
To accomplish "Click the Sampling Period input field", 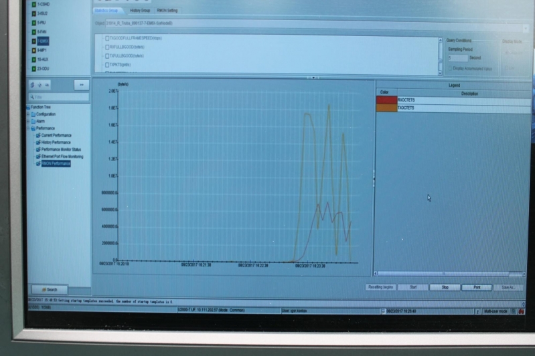I will click(x=457, y=58).
